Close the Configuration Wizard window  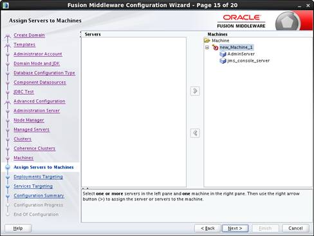(308, 6)
